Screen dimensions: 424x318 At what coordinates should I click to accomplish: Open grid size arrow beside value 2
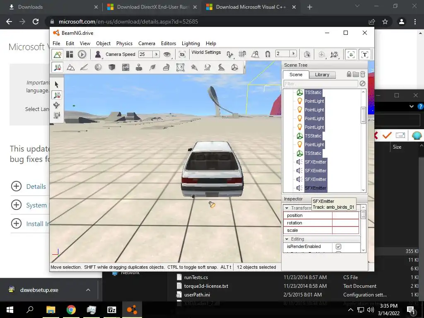click(293, 53)
